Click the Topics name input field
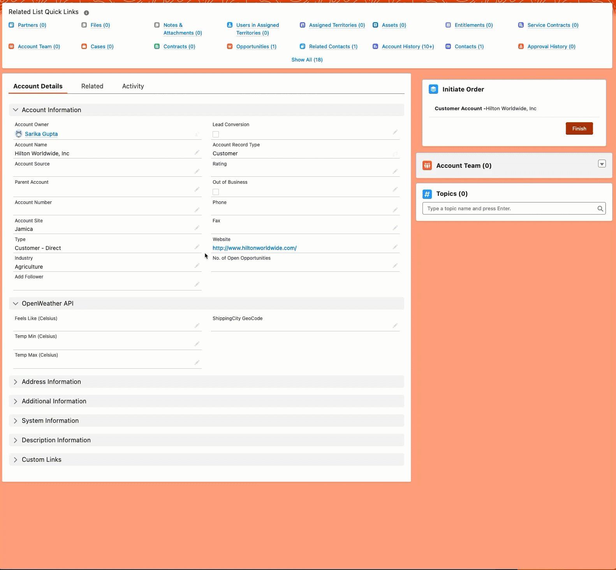Image resolution: width=616 pixels, height=570 pixels. tap(510, 209)
